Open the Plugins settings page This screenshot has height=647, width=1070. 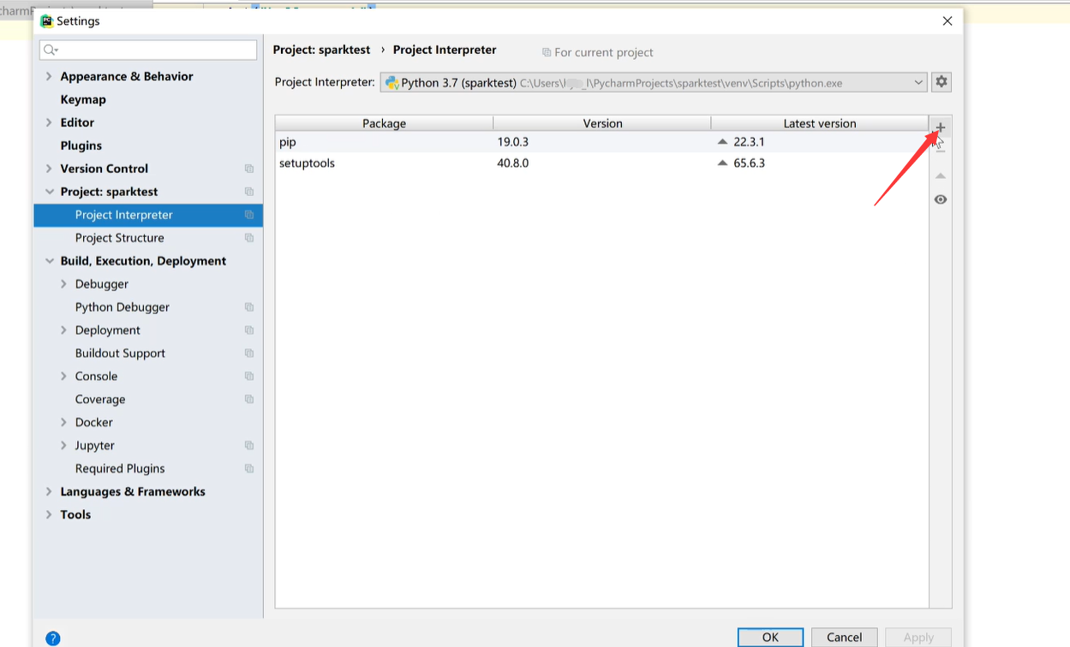click(81, 145)
